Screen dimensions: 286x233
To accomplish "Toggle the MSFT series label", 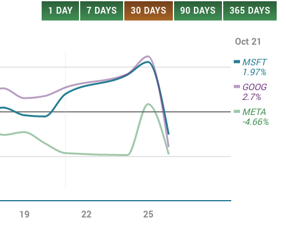I will (x=254, y=62).
